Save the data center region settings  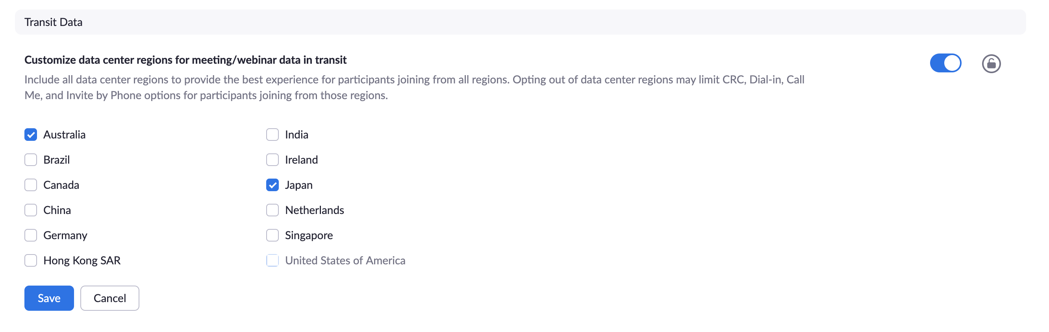point(49,298)
